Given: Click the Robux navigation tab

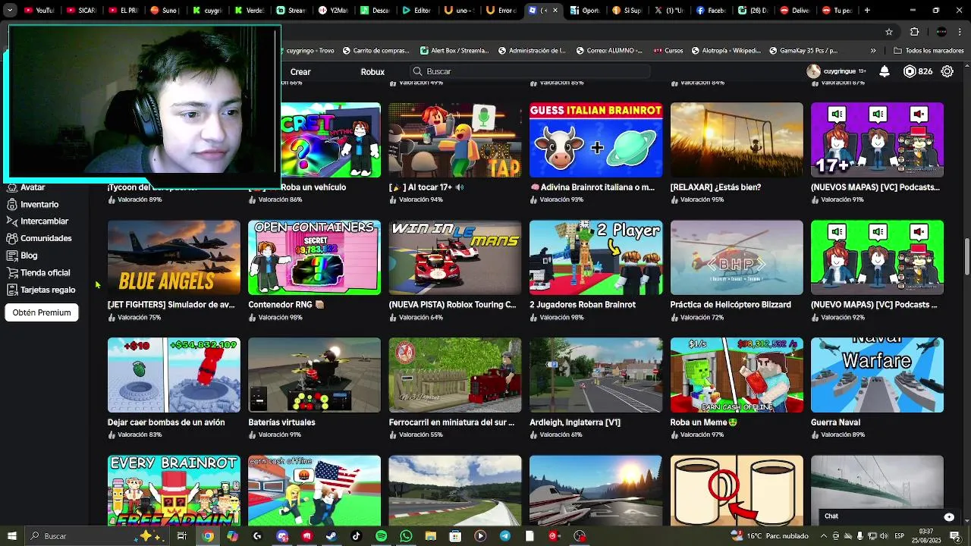Looking at the screenshot, I should pos(372,71).
